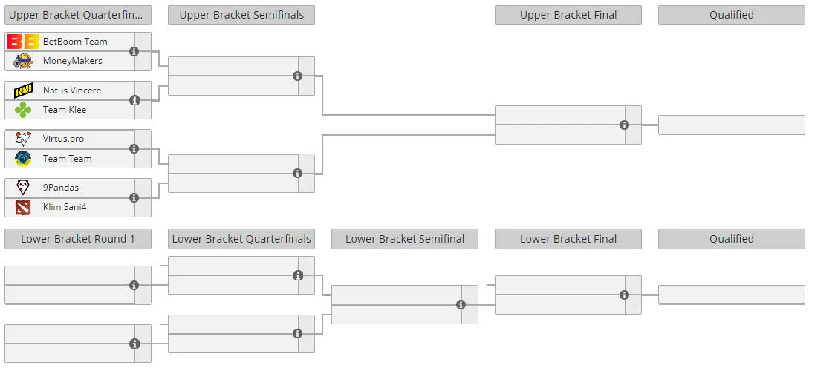This screenshot has width=835, height=371.
Task: Open Upper Bracket Final match info icon
Action: pyautogui.click(x=624, y=125)
